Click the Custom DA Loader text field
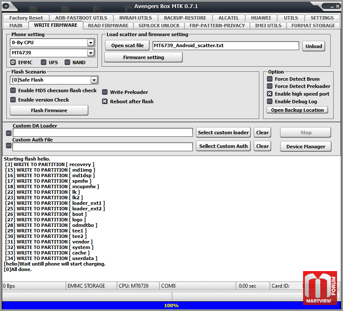The height and width of the screenshot is (311, 343). [x=103, y=133]
